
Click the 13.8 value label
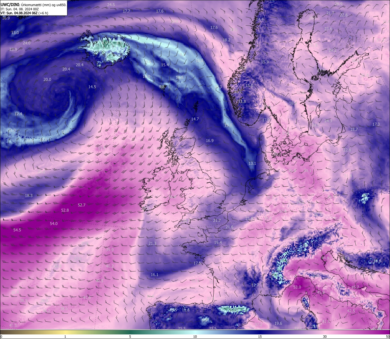242,101
